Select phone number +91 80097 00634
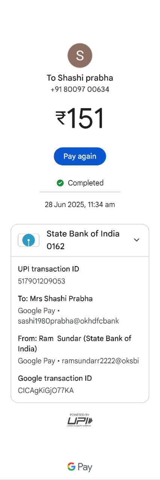 [80, 90]
